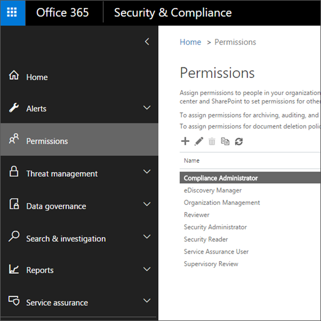Add a new role group with plus icon
The image size is (321, 321).
[186, 141]
